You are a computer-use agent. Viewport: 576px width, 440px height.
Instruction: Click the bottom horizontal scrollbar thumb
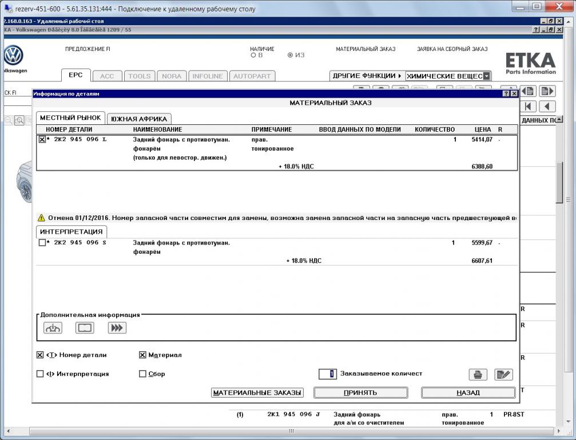coord(291,431)
